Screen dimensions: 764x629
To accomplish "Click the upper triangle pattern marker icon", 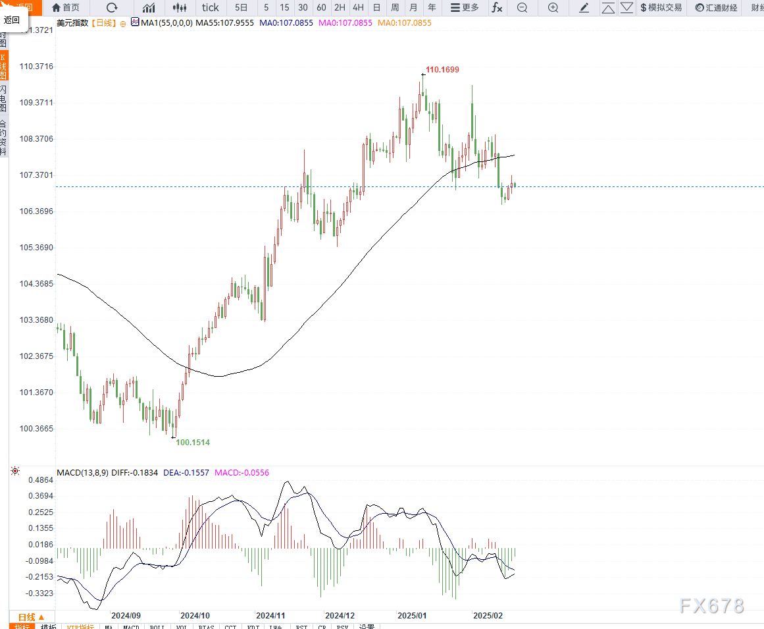I will (608, 8).
